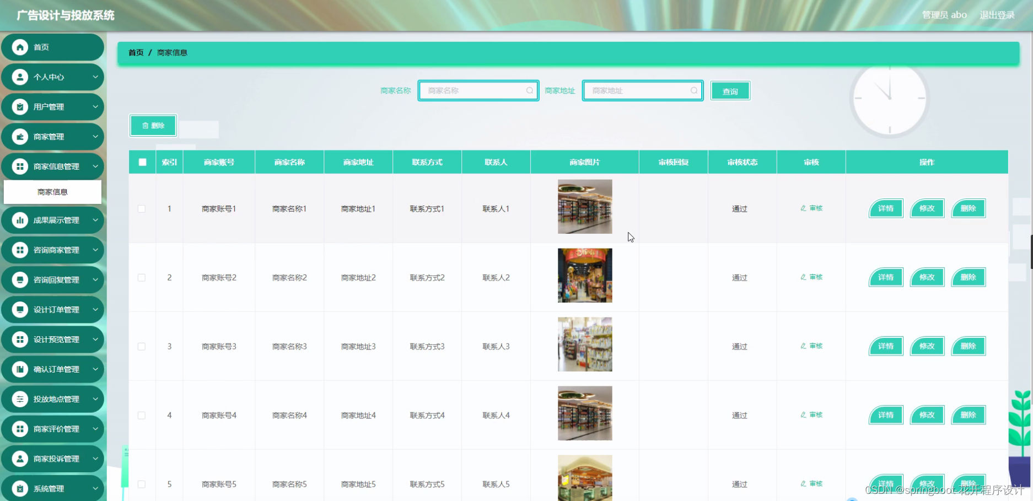Click 退出登录 in the top bar

pyautogui.click(x=997, y=15)
